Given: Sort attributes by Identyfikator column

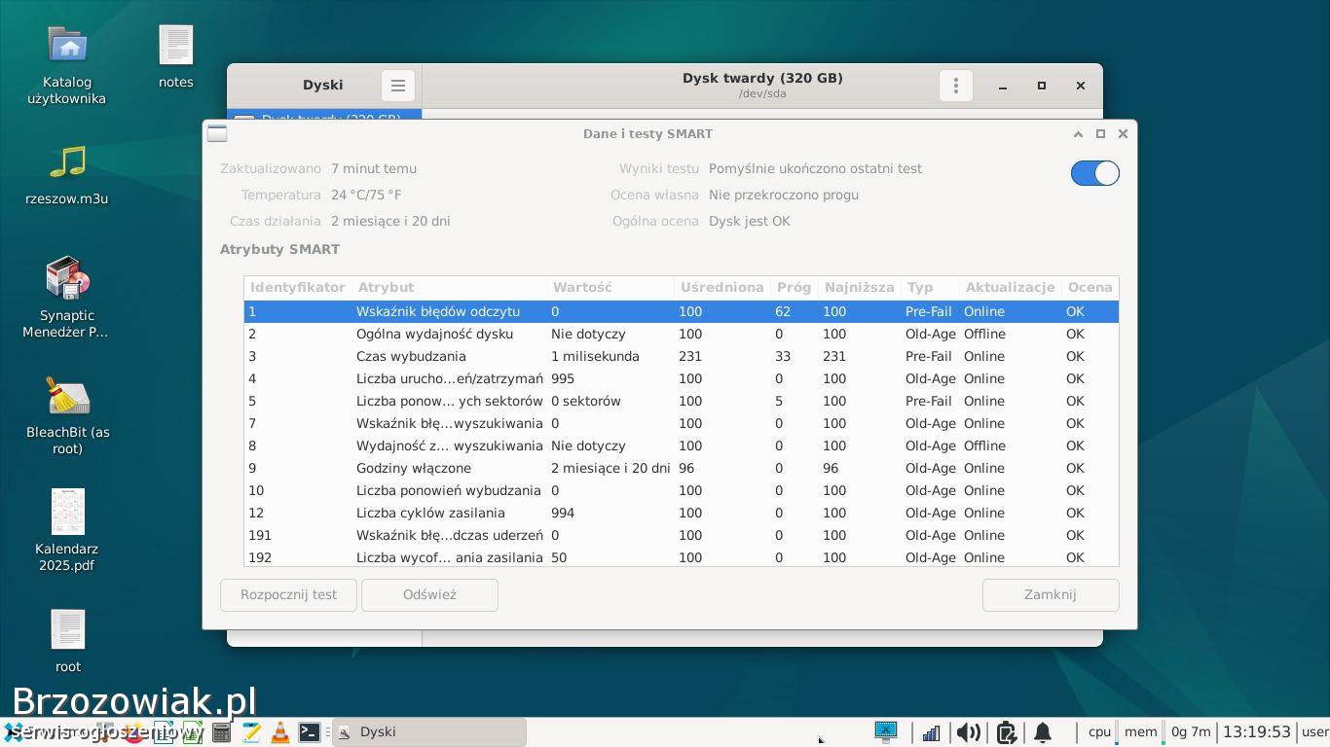Looking at the screenshot, I should click(297, 287).
